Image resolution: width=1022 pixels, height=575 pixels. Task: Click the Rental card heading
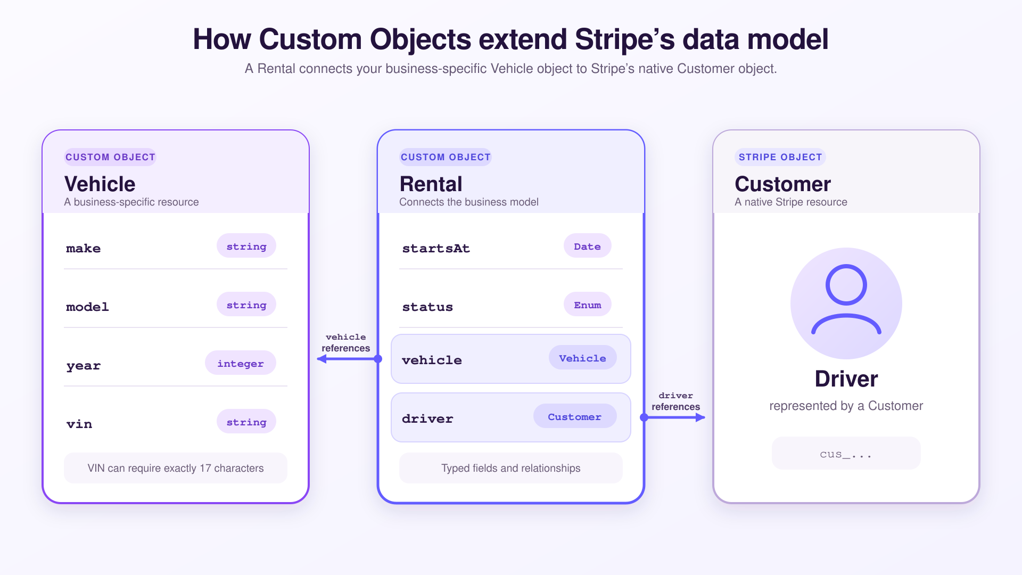[x=431, y=184]
